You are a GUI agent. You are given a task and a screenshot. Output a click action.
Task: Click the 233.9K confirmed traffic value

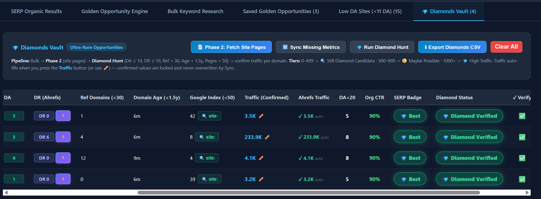tap(253, 137)
